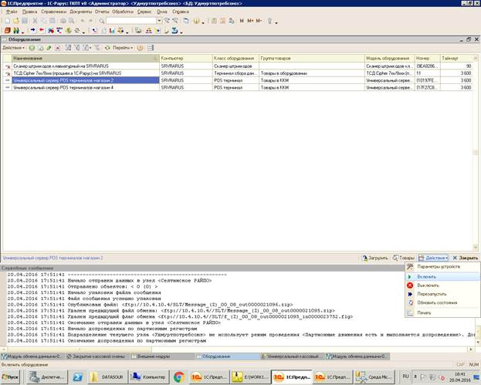Select Выключить in the context menu
Image resolution: width=481 pixels, height=385 pixels.
442,285
